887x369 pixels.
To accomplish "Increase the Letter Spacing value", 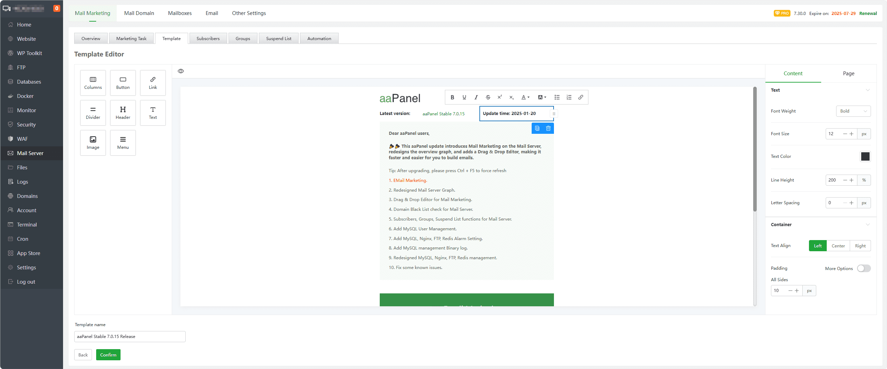I will 851,203.
